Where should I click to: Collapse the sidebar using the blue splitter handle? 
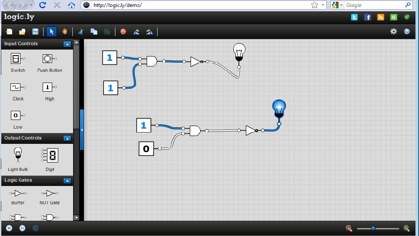tap(82, 130)
